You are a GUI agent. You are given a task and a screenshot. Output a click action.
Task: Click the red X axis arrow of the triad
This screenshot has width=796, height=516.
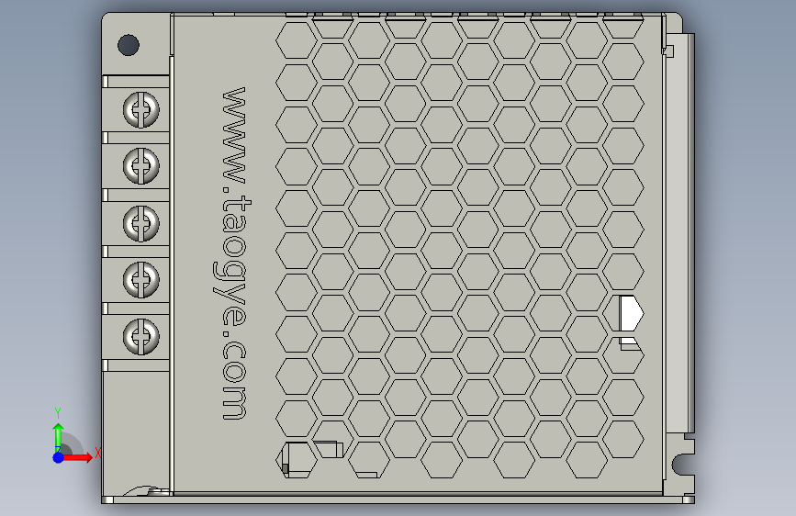tap(76, 457)
